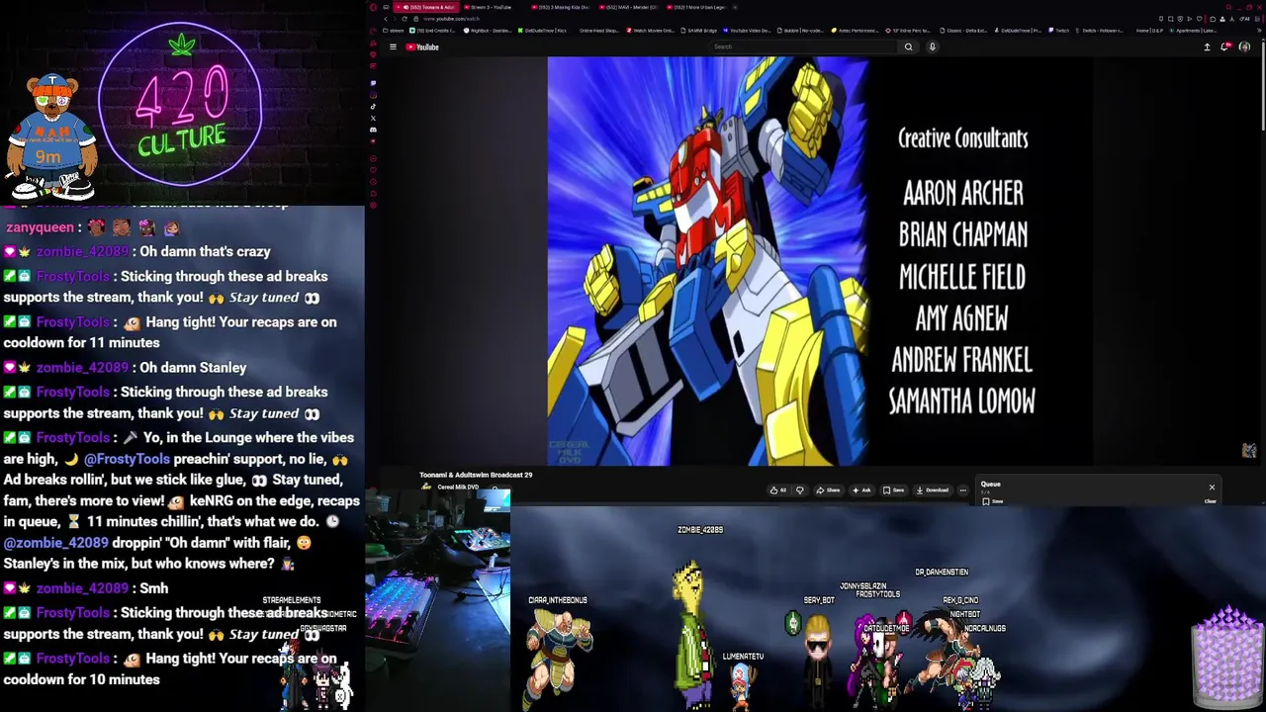Click the Ask button under video
Image resolution: width=1266 pixels, height=712 pixels.
[862, 489]
